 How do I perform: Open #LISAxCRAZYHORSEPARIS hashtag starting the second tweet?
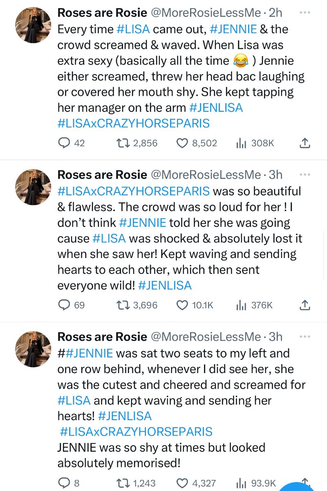pos(133,191)
